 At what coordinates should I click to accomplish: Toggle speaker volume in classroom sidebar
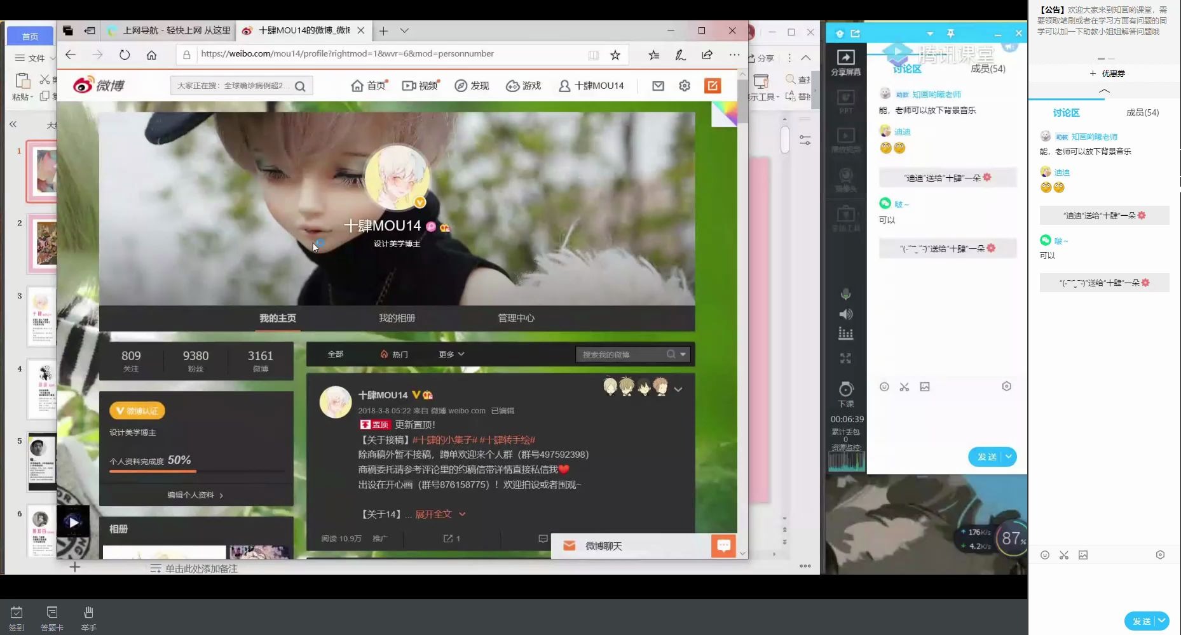tap(845, 314)
